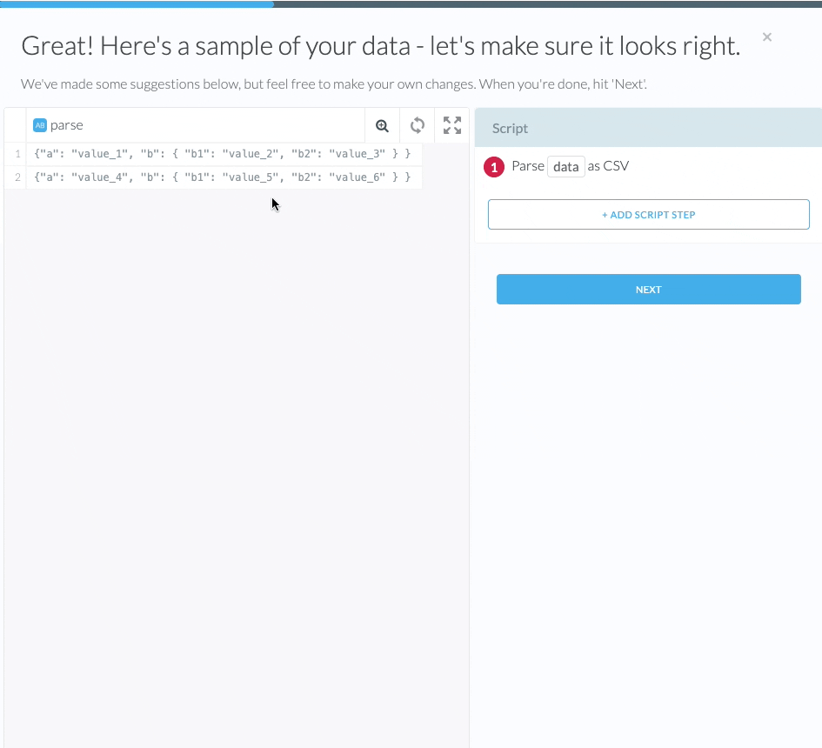Click the 'as CSV' format text
This screenshot has height=748, width=822.
(608, 166)
